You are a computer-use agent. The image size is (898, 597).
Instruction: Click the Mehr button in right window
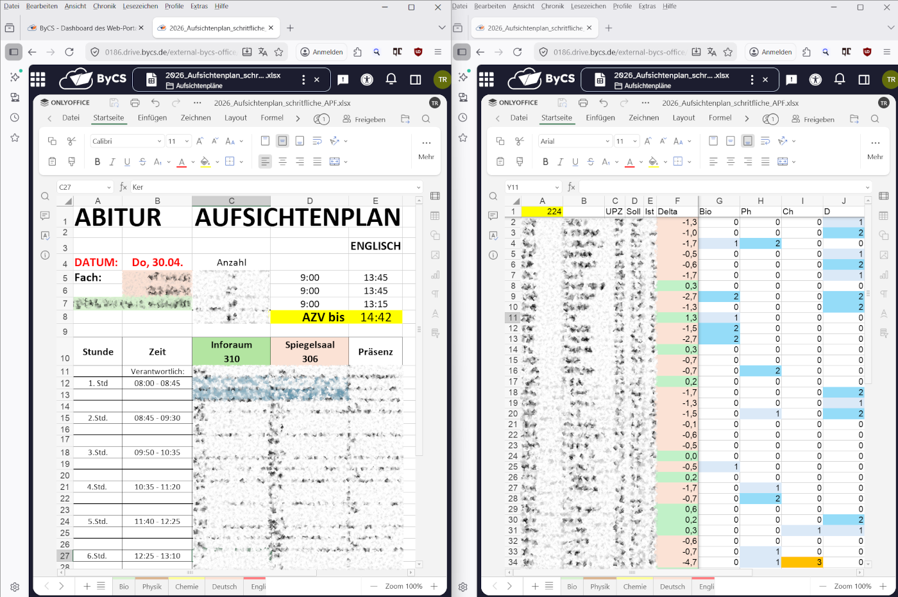click(875, 149)
